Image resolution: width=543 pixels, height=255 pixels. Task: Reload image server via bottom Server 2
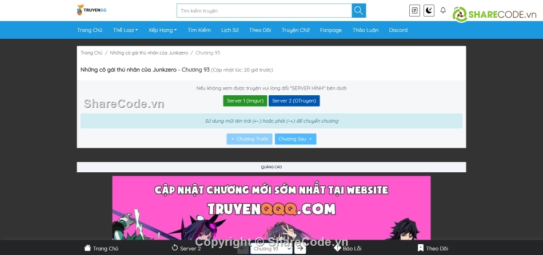[186, 249]
